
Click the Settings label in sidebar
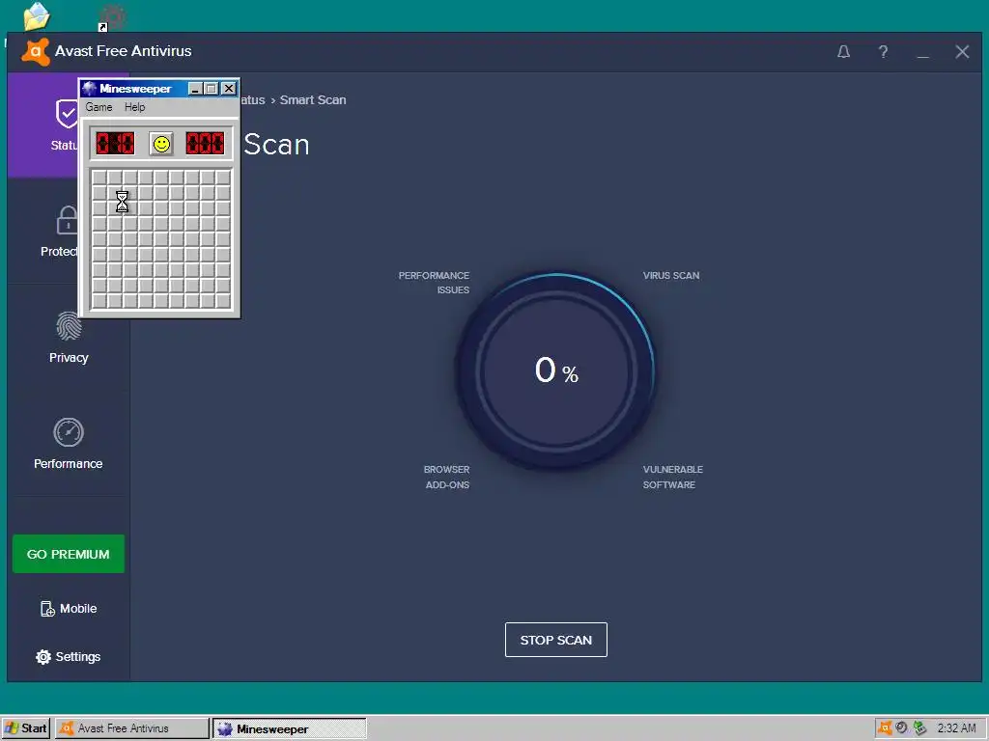coord(78,657)
